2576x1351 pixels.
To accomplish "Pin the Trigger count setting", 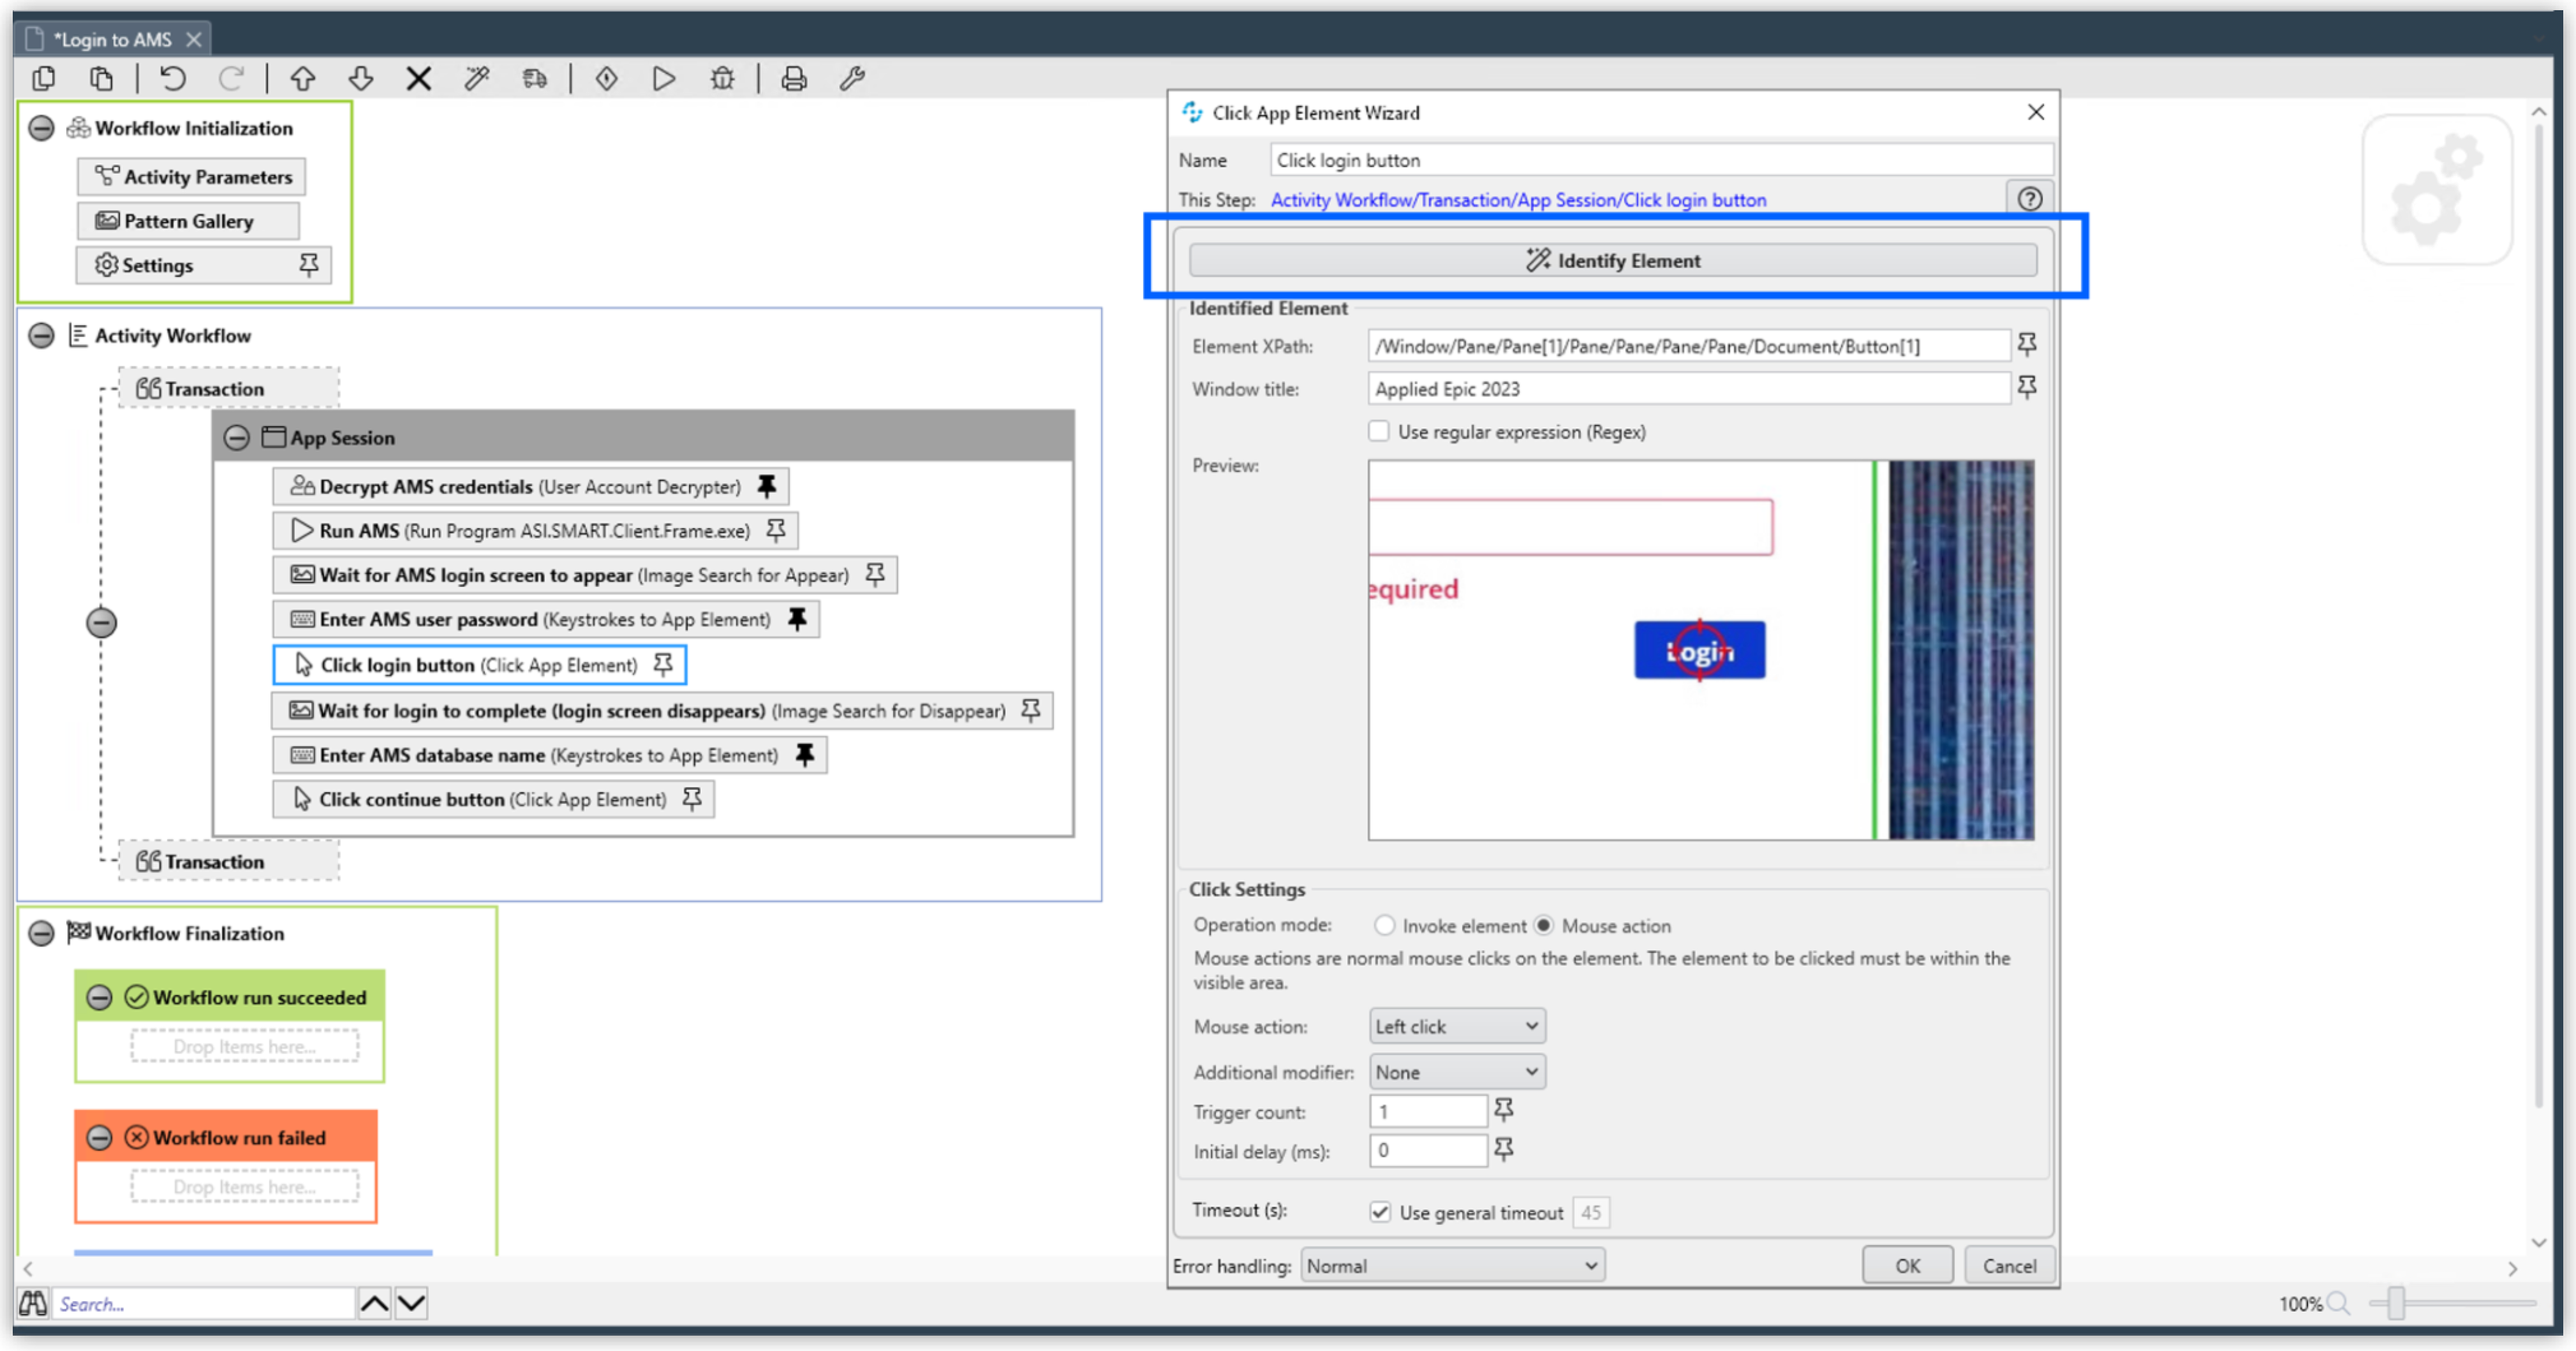I will point(1504,1110).
